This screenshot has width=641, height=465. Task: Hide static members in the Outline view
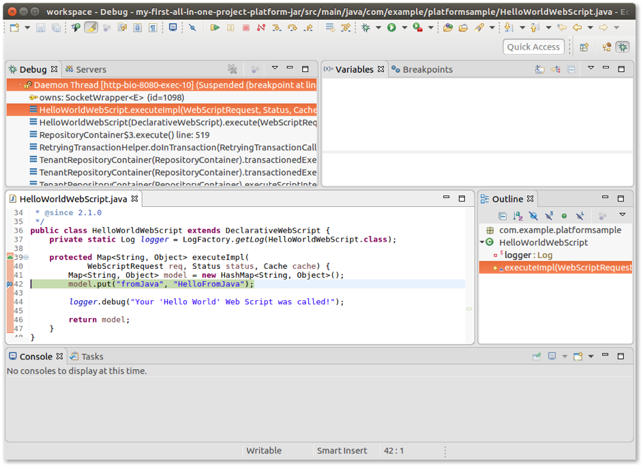[548, 215]
